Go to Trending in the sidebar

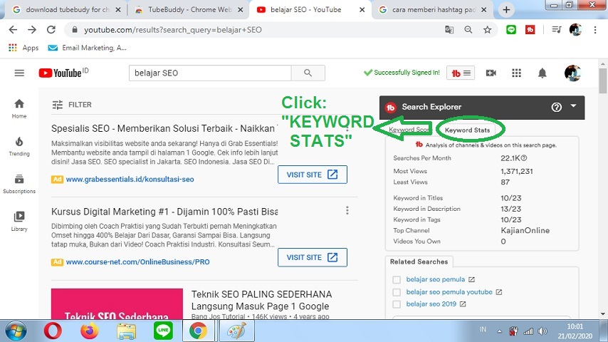(19, 145)
